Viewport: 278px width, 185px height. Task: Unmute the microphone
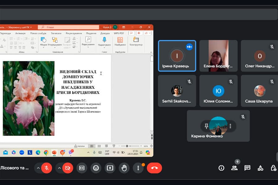[47, 168]
